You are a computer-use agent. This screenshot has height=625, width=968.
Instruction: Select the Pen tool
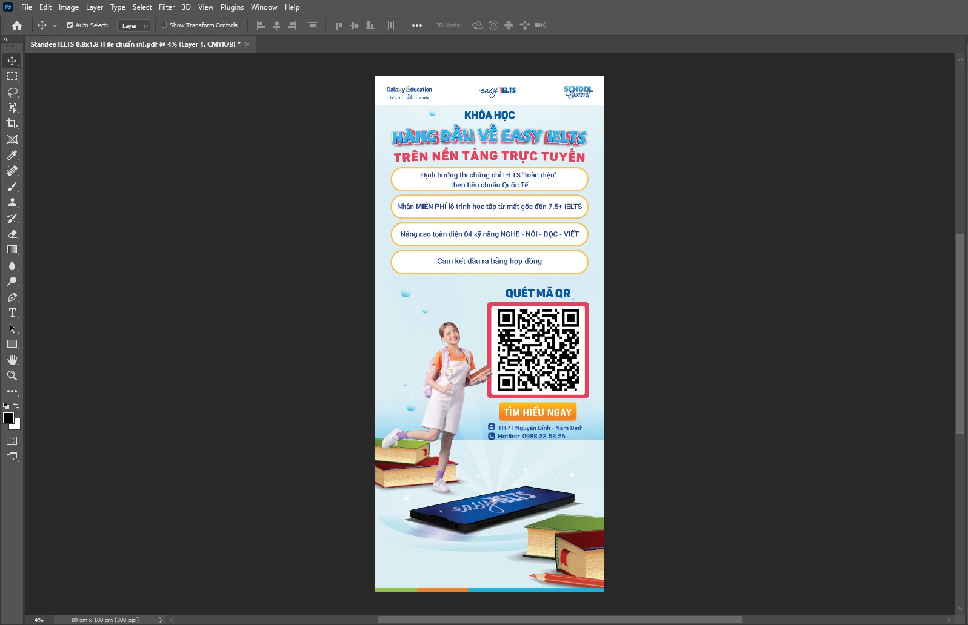tap(12, 297)
